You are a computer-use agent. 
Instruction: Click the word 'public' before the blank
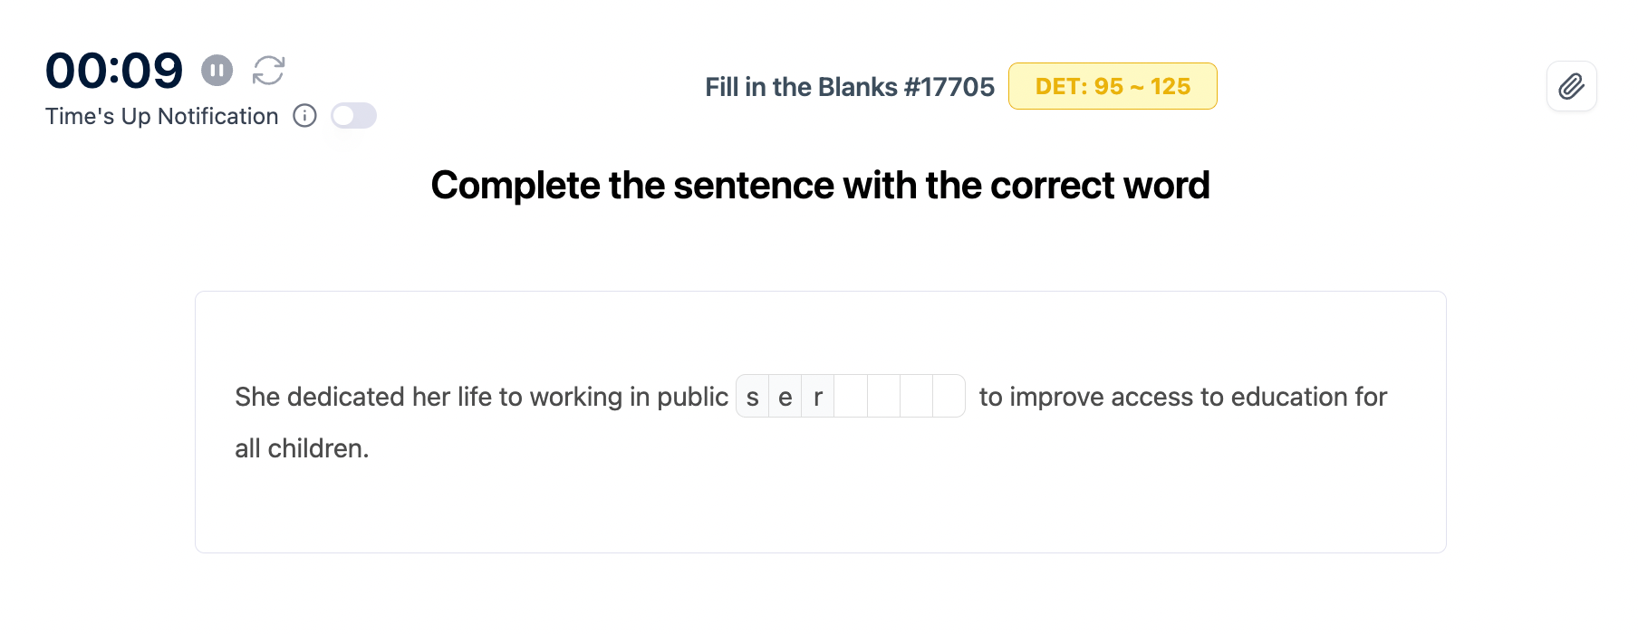[x=692, y=397]
